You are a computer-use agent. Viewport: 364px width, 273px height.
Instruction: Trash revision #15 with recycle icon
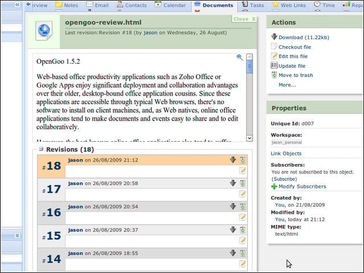(243, 230)
